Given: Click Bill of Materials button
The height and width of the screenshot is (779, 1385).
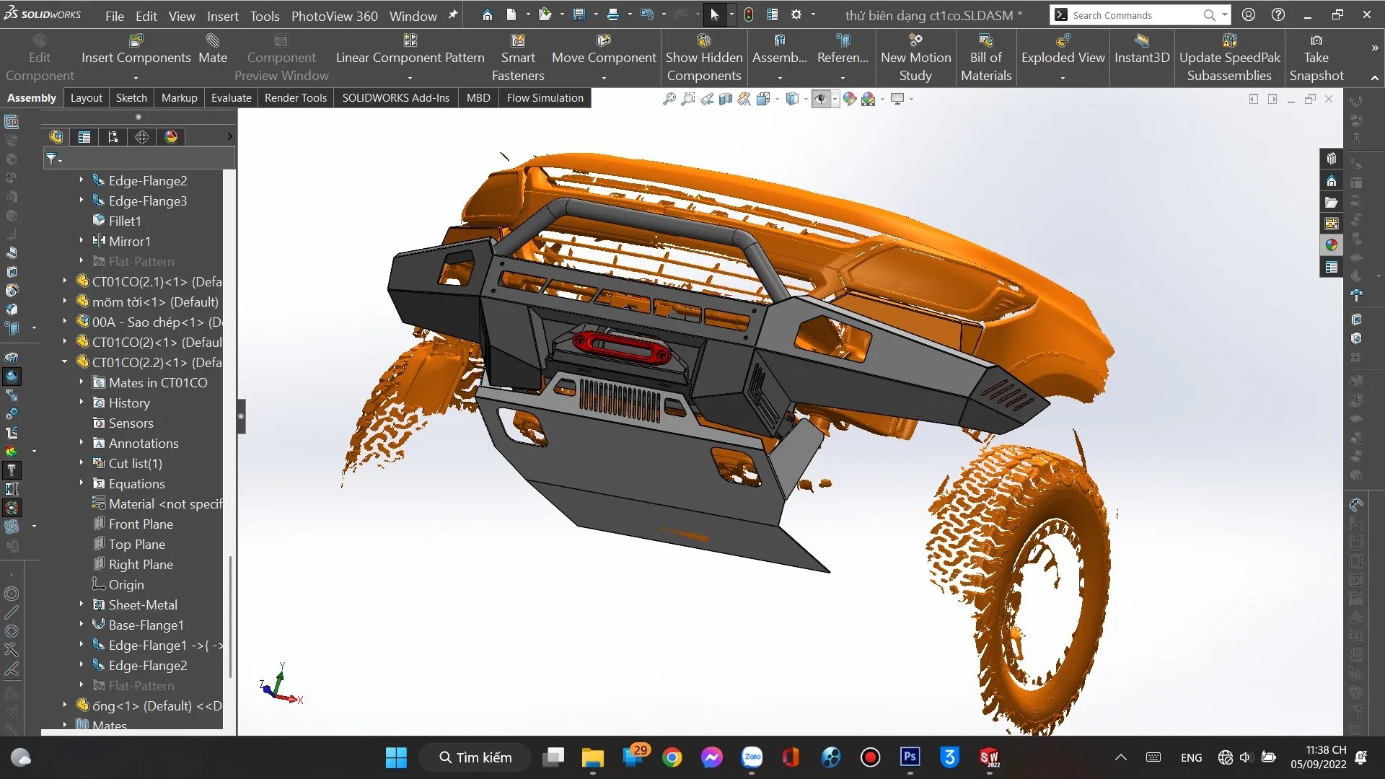Looking at the screenshot, I should [985, 58].
